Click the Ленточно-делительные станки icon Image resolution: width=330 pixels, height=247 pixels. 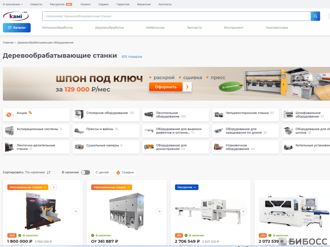click(x=9, y=147)
